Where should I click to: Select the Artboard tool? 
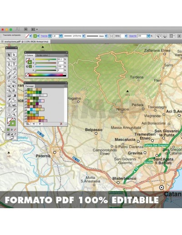(9, 110)
